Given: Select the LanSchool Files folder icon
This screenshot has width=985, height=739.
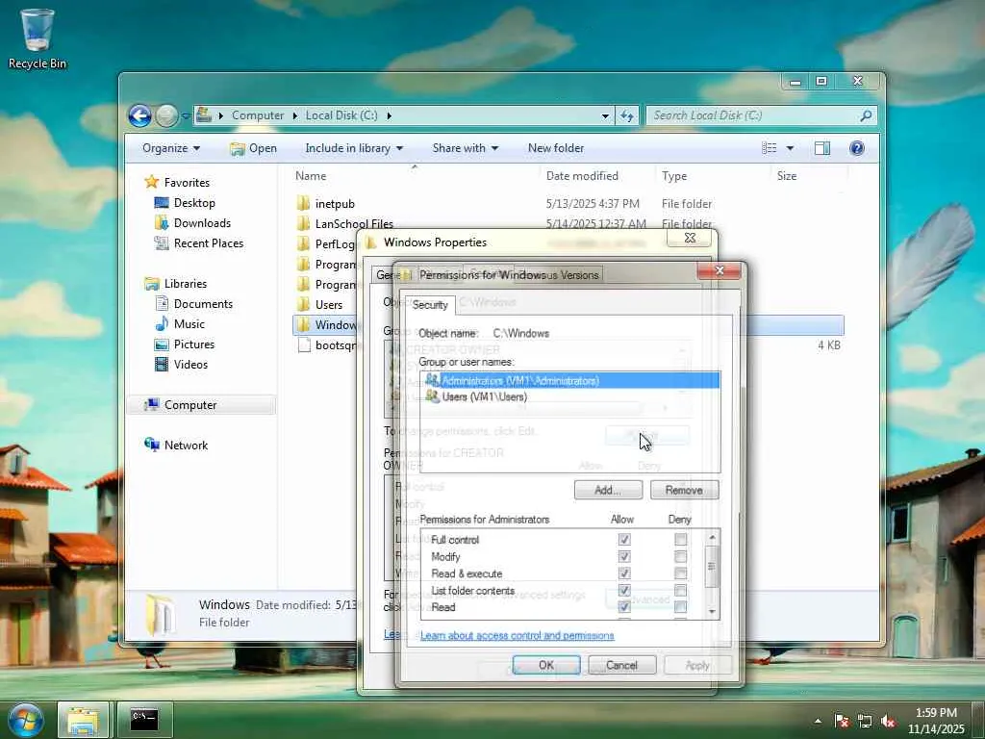Looking at the screenshot, I should [303, 223].
